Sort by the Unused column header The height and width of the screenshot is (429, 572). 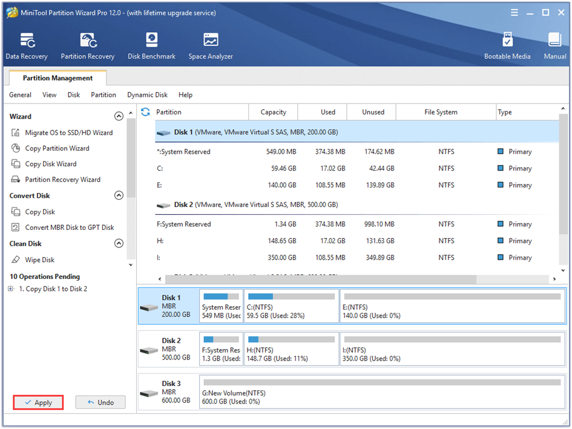click(x=372, y=112)
